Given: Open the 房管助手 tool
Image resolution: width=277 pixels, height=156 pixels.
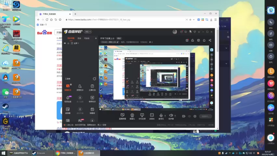Looking at the screenshot, I should 80,87.
